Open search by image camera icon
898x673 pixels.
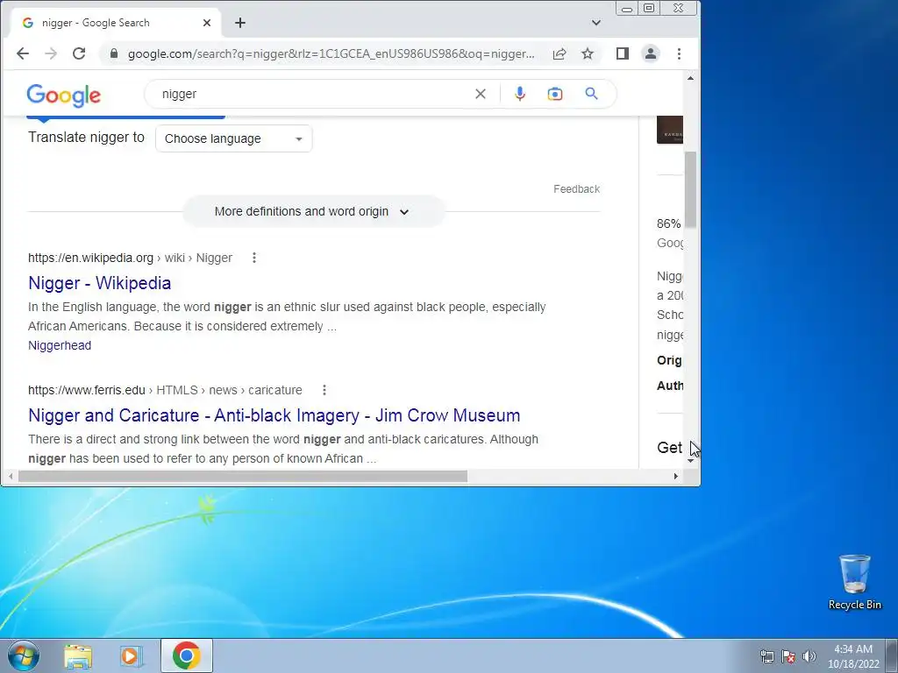(x=555, y=94)
